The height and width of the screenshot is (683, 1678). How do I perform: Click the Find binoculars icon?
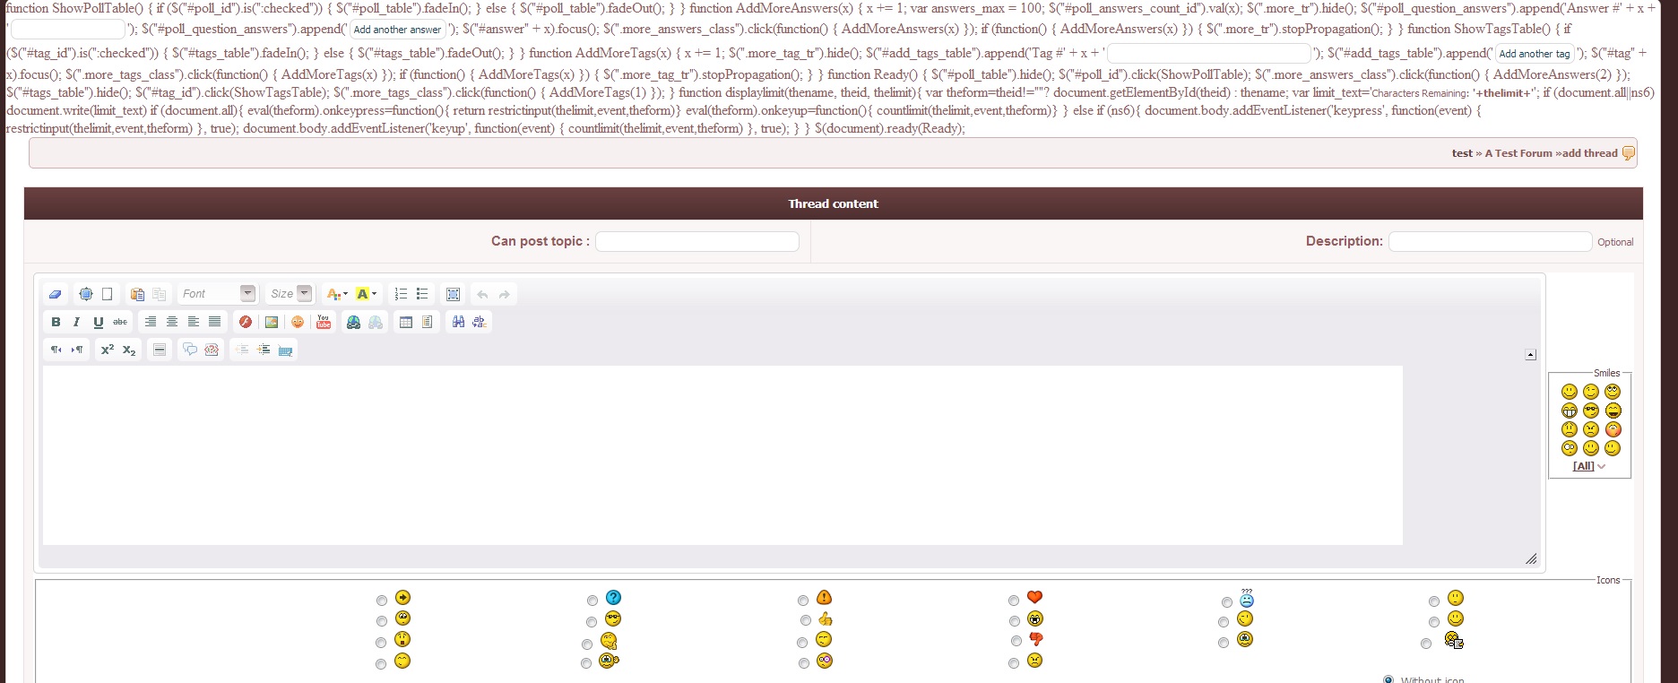pos(459,322)
